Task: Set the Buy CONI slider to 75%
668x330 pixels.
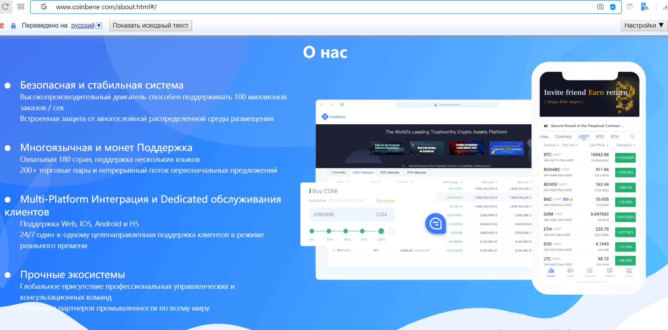Action: tap(362, 231)
